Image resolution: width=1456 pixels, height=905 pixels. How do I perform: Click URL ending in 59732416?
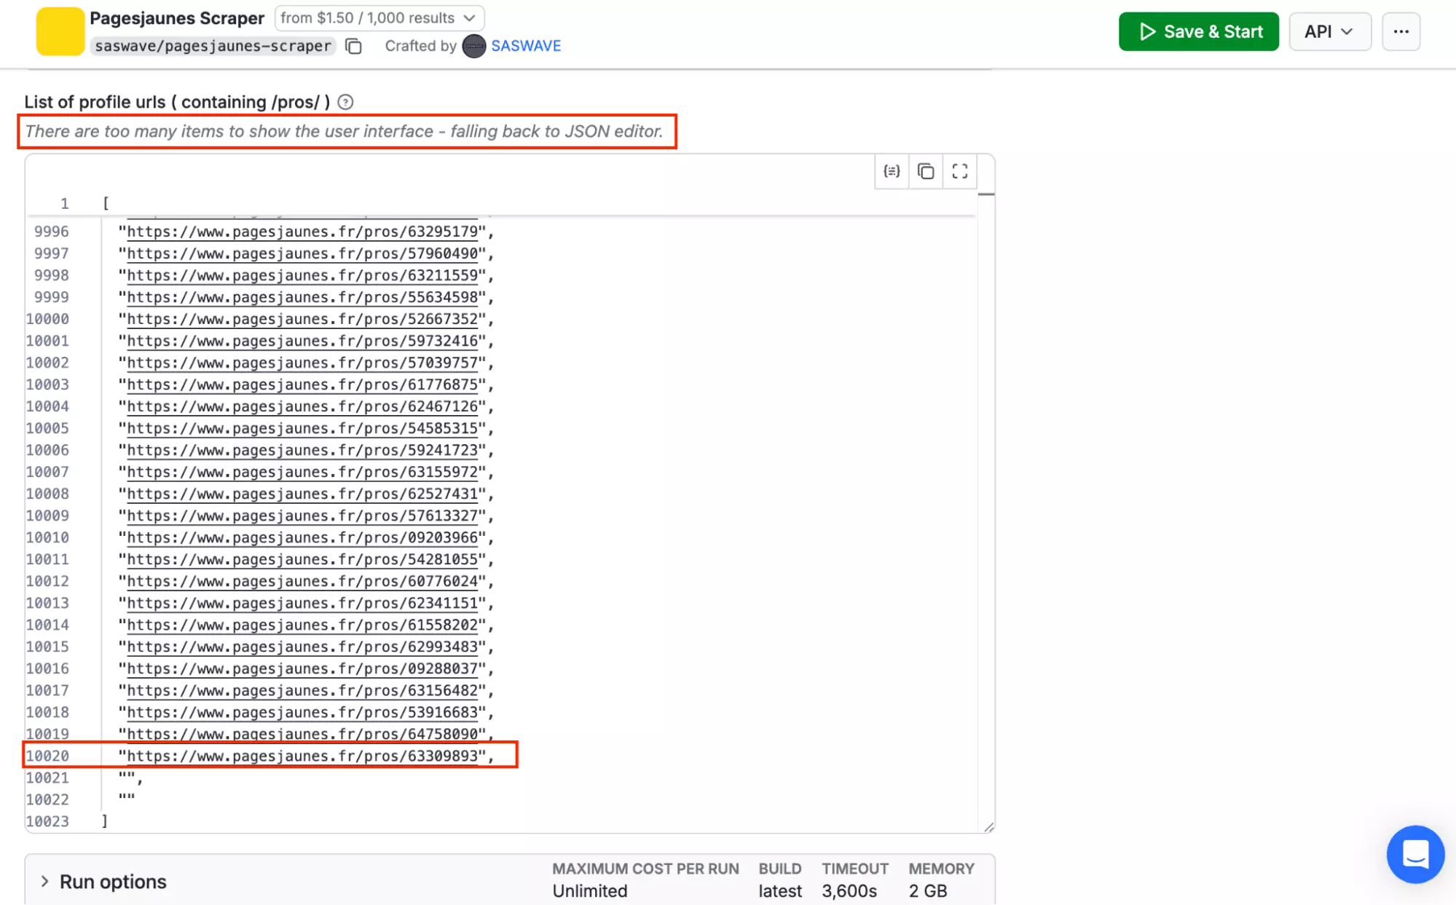coord(303,341)
